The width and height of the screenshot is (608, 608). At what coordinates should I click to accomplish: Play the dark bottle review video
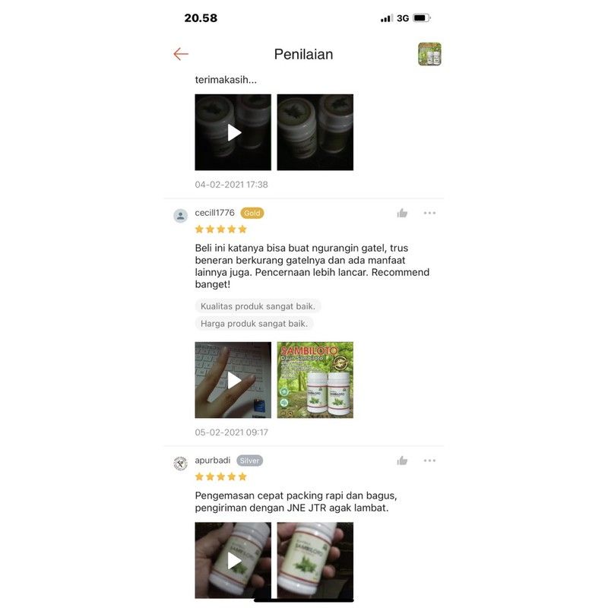[x=233, y=132]
